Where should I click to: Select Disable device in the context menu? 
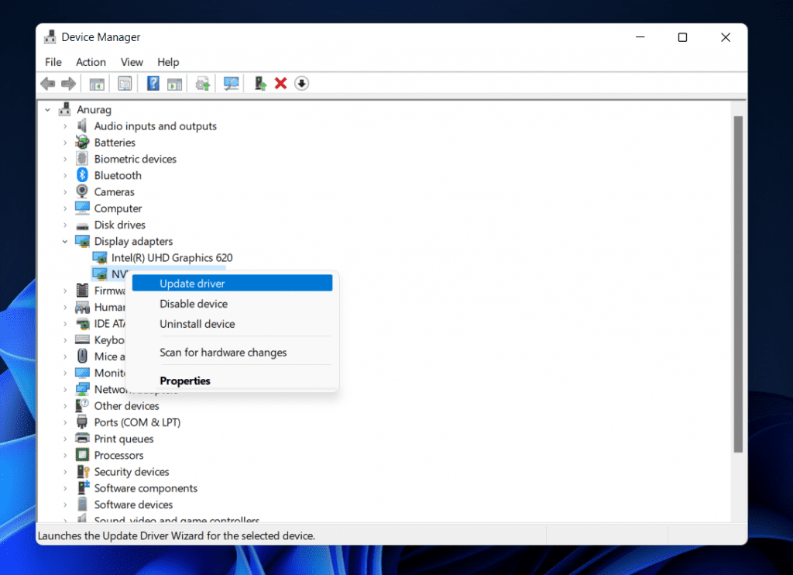tap(194, 304)
